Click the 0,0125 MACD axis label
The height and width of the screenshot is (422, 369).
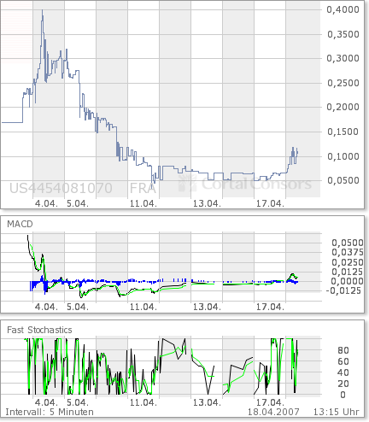click(x=348, y=272)
